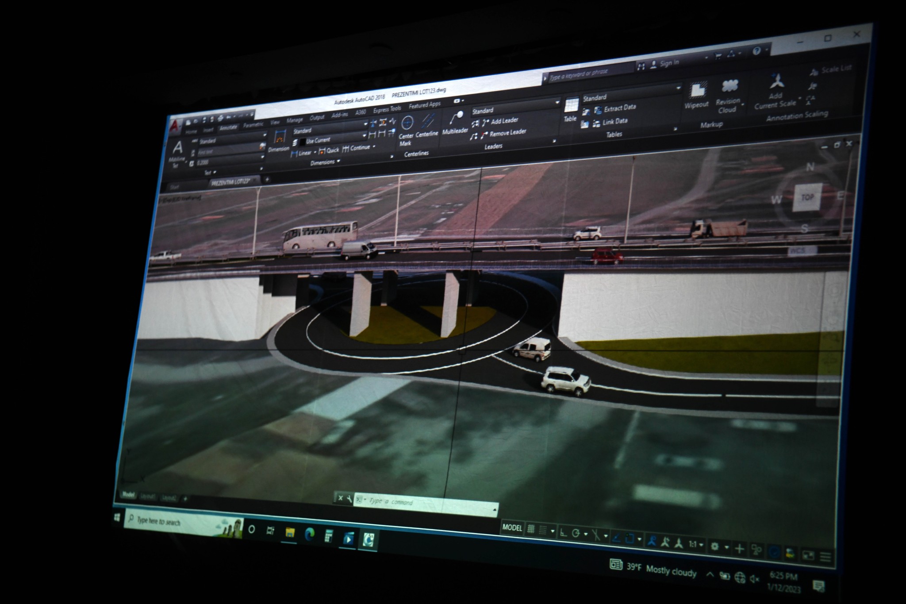Image resolution: width=906 pixels, height=604 pixels.
Task: Expand the Text panel
Action: [210, 173]
